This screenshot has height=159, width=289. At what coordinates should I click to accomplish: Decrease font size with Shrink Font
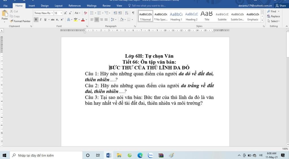coord(70,13)
